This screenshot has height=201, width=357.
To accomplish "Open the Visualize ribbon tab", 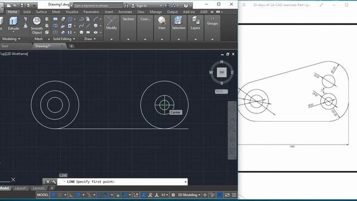I will pyautogui.click(x=72, y=12).
